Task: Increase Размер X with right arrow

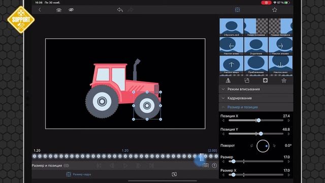Action: click(x=289, y=175)
